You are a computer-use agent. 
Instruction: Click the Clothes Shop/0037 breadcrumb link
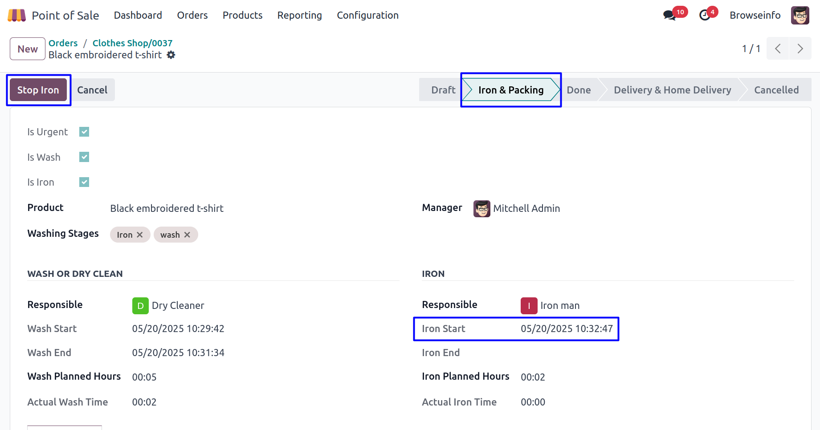tap(132, 43)
